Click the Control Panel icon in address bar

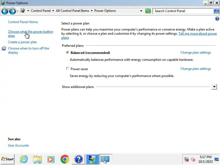tap(23, 11)
